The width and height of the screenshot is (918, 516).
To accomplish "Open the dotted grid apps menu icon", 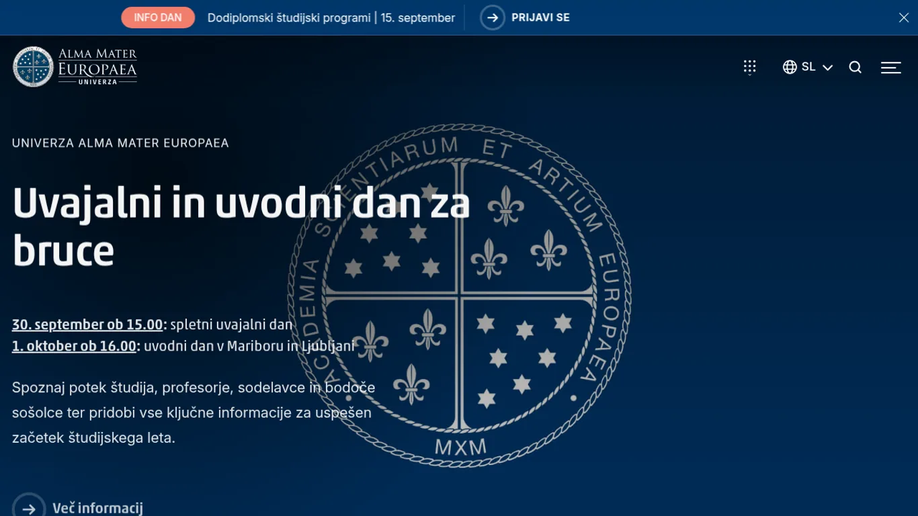I will (750, 67).
